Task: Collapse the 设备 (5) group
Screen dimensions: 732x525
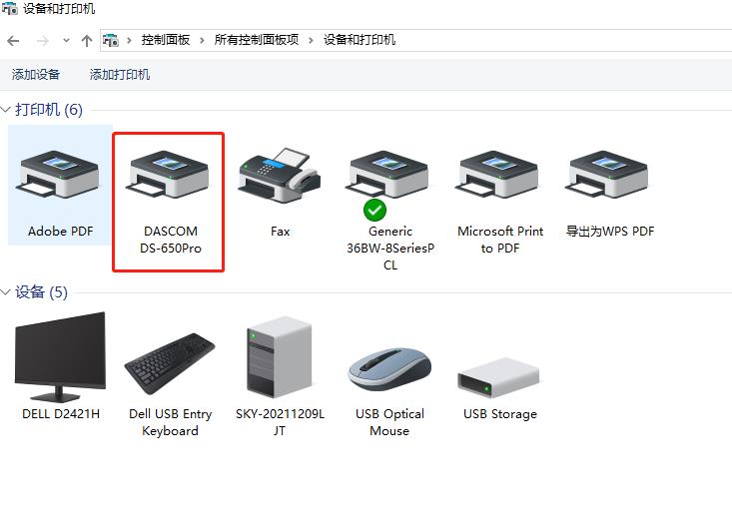Action: click(6, 292)
